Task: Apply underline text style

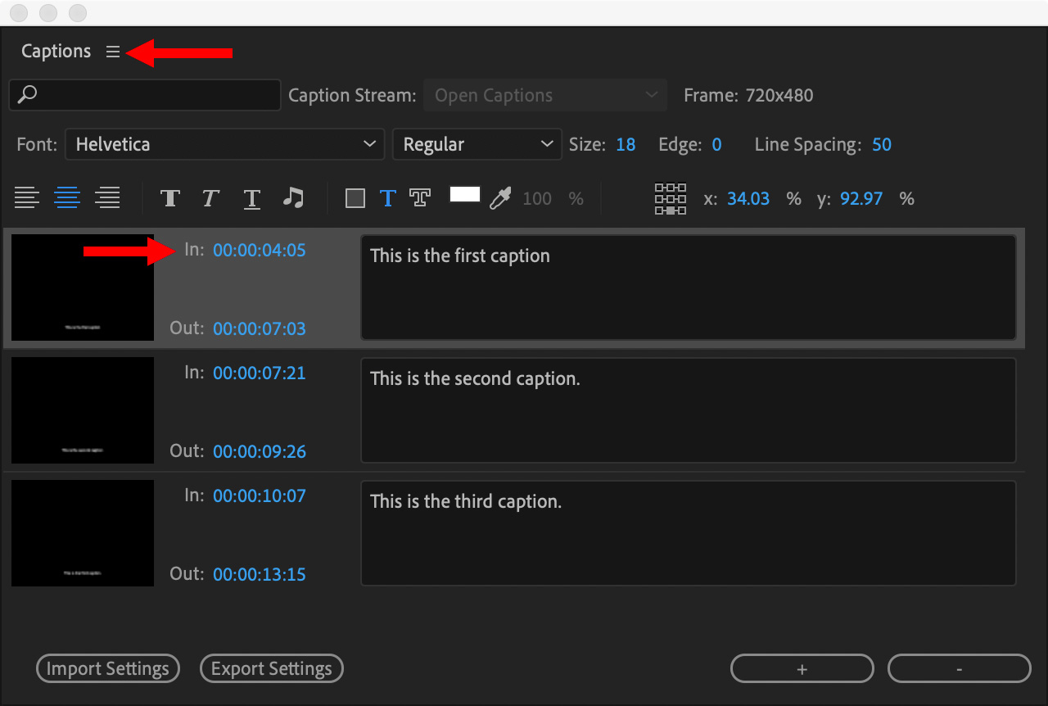Action: [x=252, y=198]
